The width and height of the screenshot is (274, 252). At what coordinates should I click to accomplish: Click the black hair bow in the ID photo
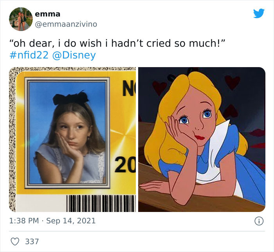(x=70, y=98)
